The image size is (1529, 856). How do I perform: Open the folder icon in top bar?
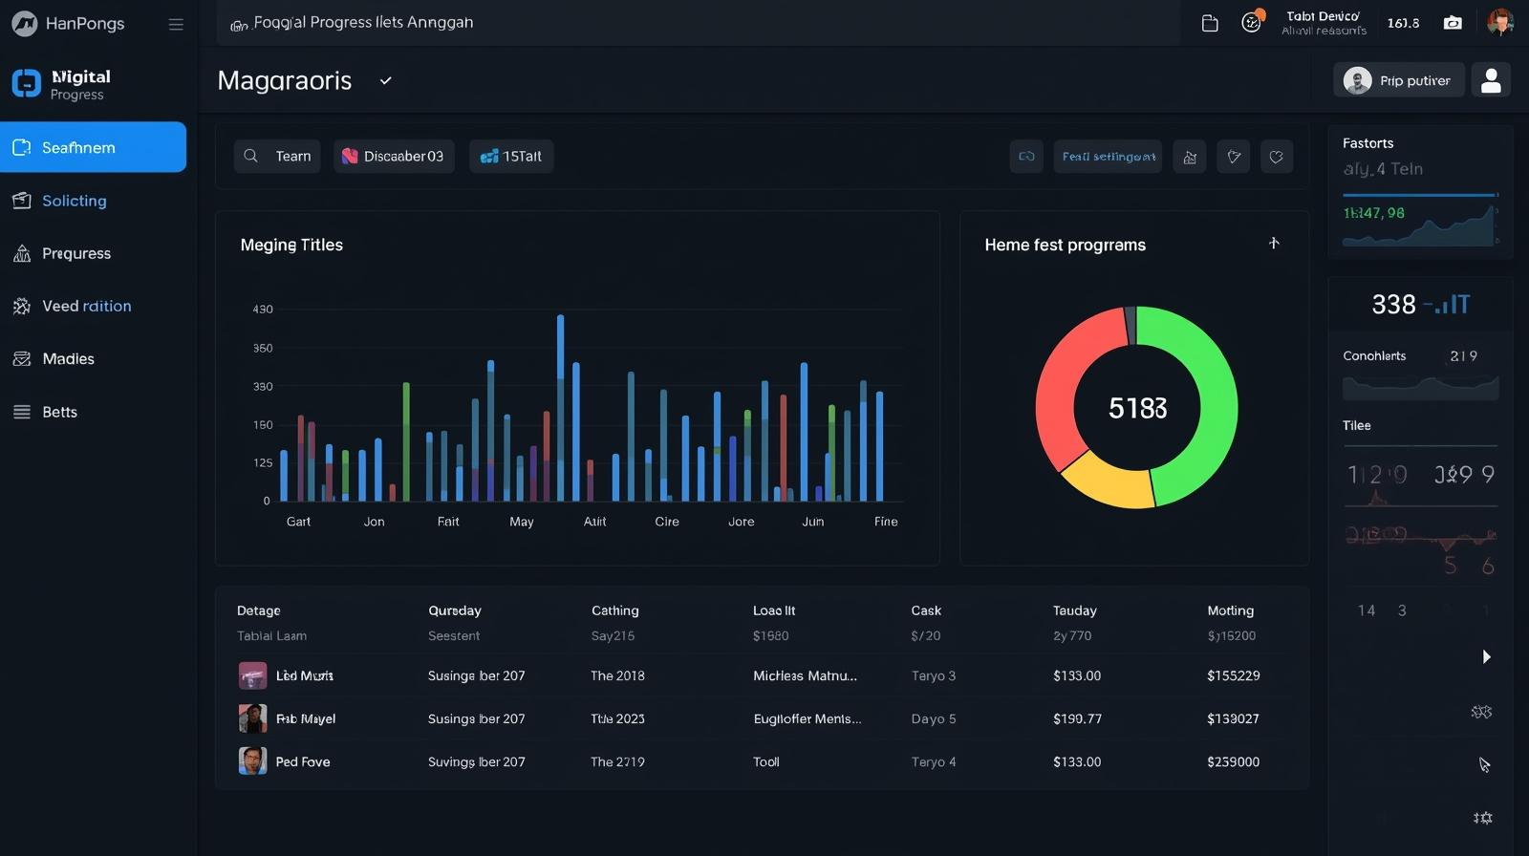click(x=1210, y=24)
